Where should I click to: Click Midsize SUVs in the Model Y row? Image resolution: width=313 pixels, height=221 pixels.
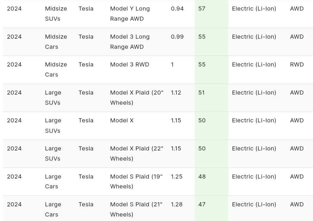(x=56, y=14)
